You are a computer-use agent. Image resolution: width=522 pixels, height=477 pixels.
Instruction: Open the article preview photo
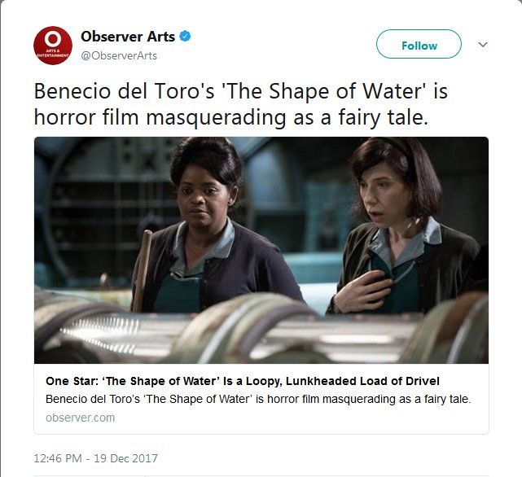[x=261, y=249]
